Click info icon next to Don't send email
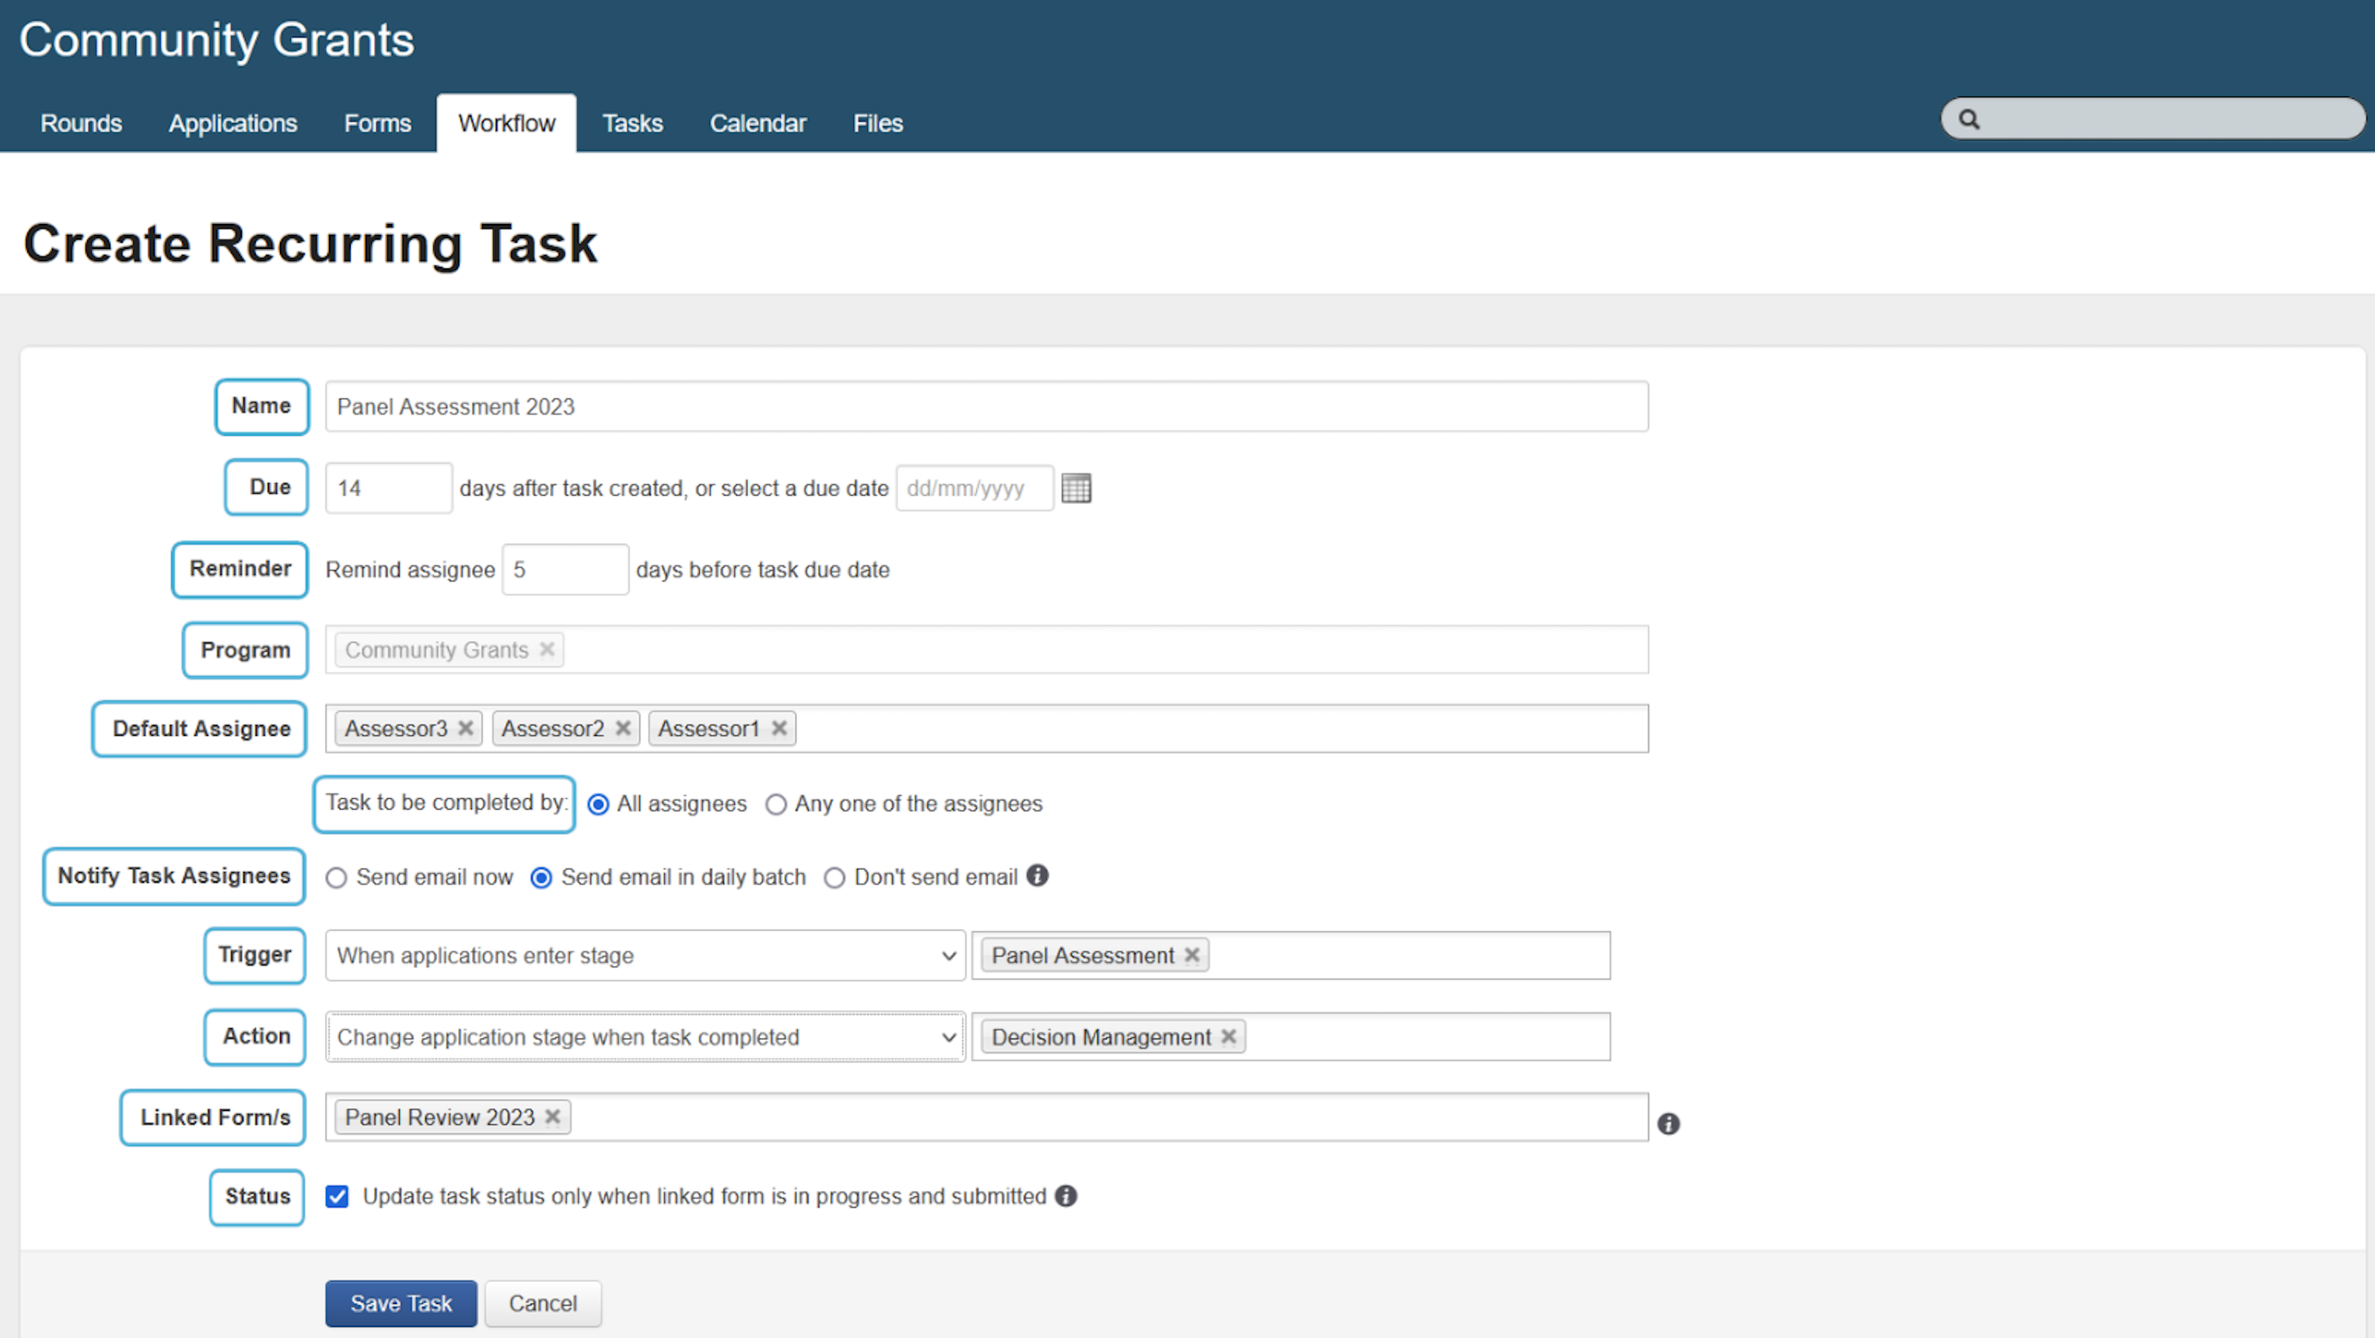 click(x=1037, y=875)
